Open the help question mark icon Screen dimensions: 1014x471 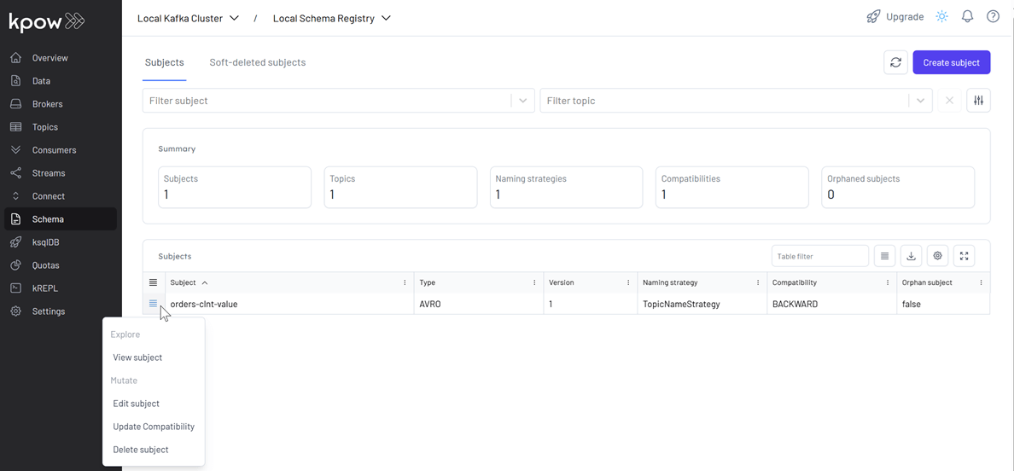pyautogui.click(x=993, y=17)
